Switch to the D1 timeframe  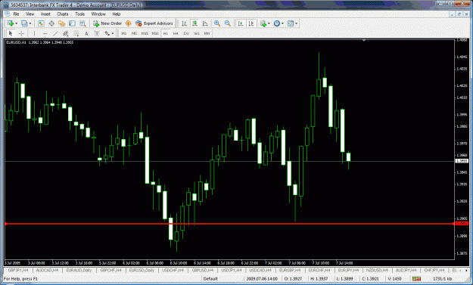tap(186, 33)
